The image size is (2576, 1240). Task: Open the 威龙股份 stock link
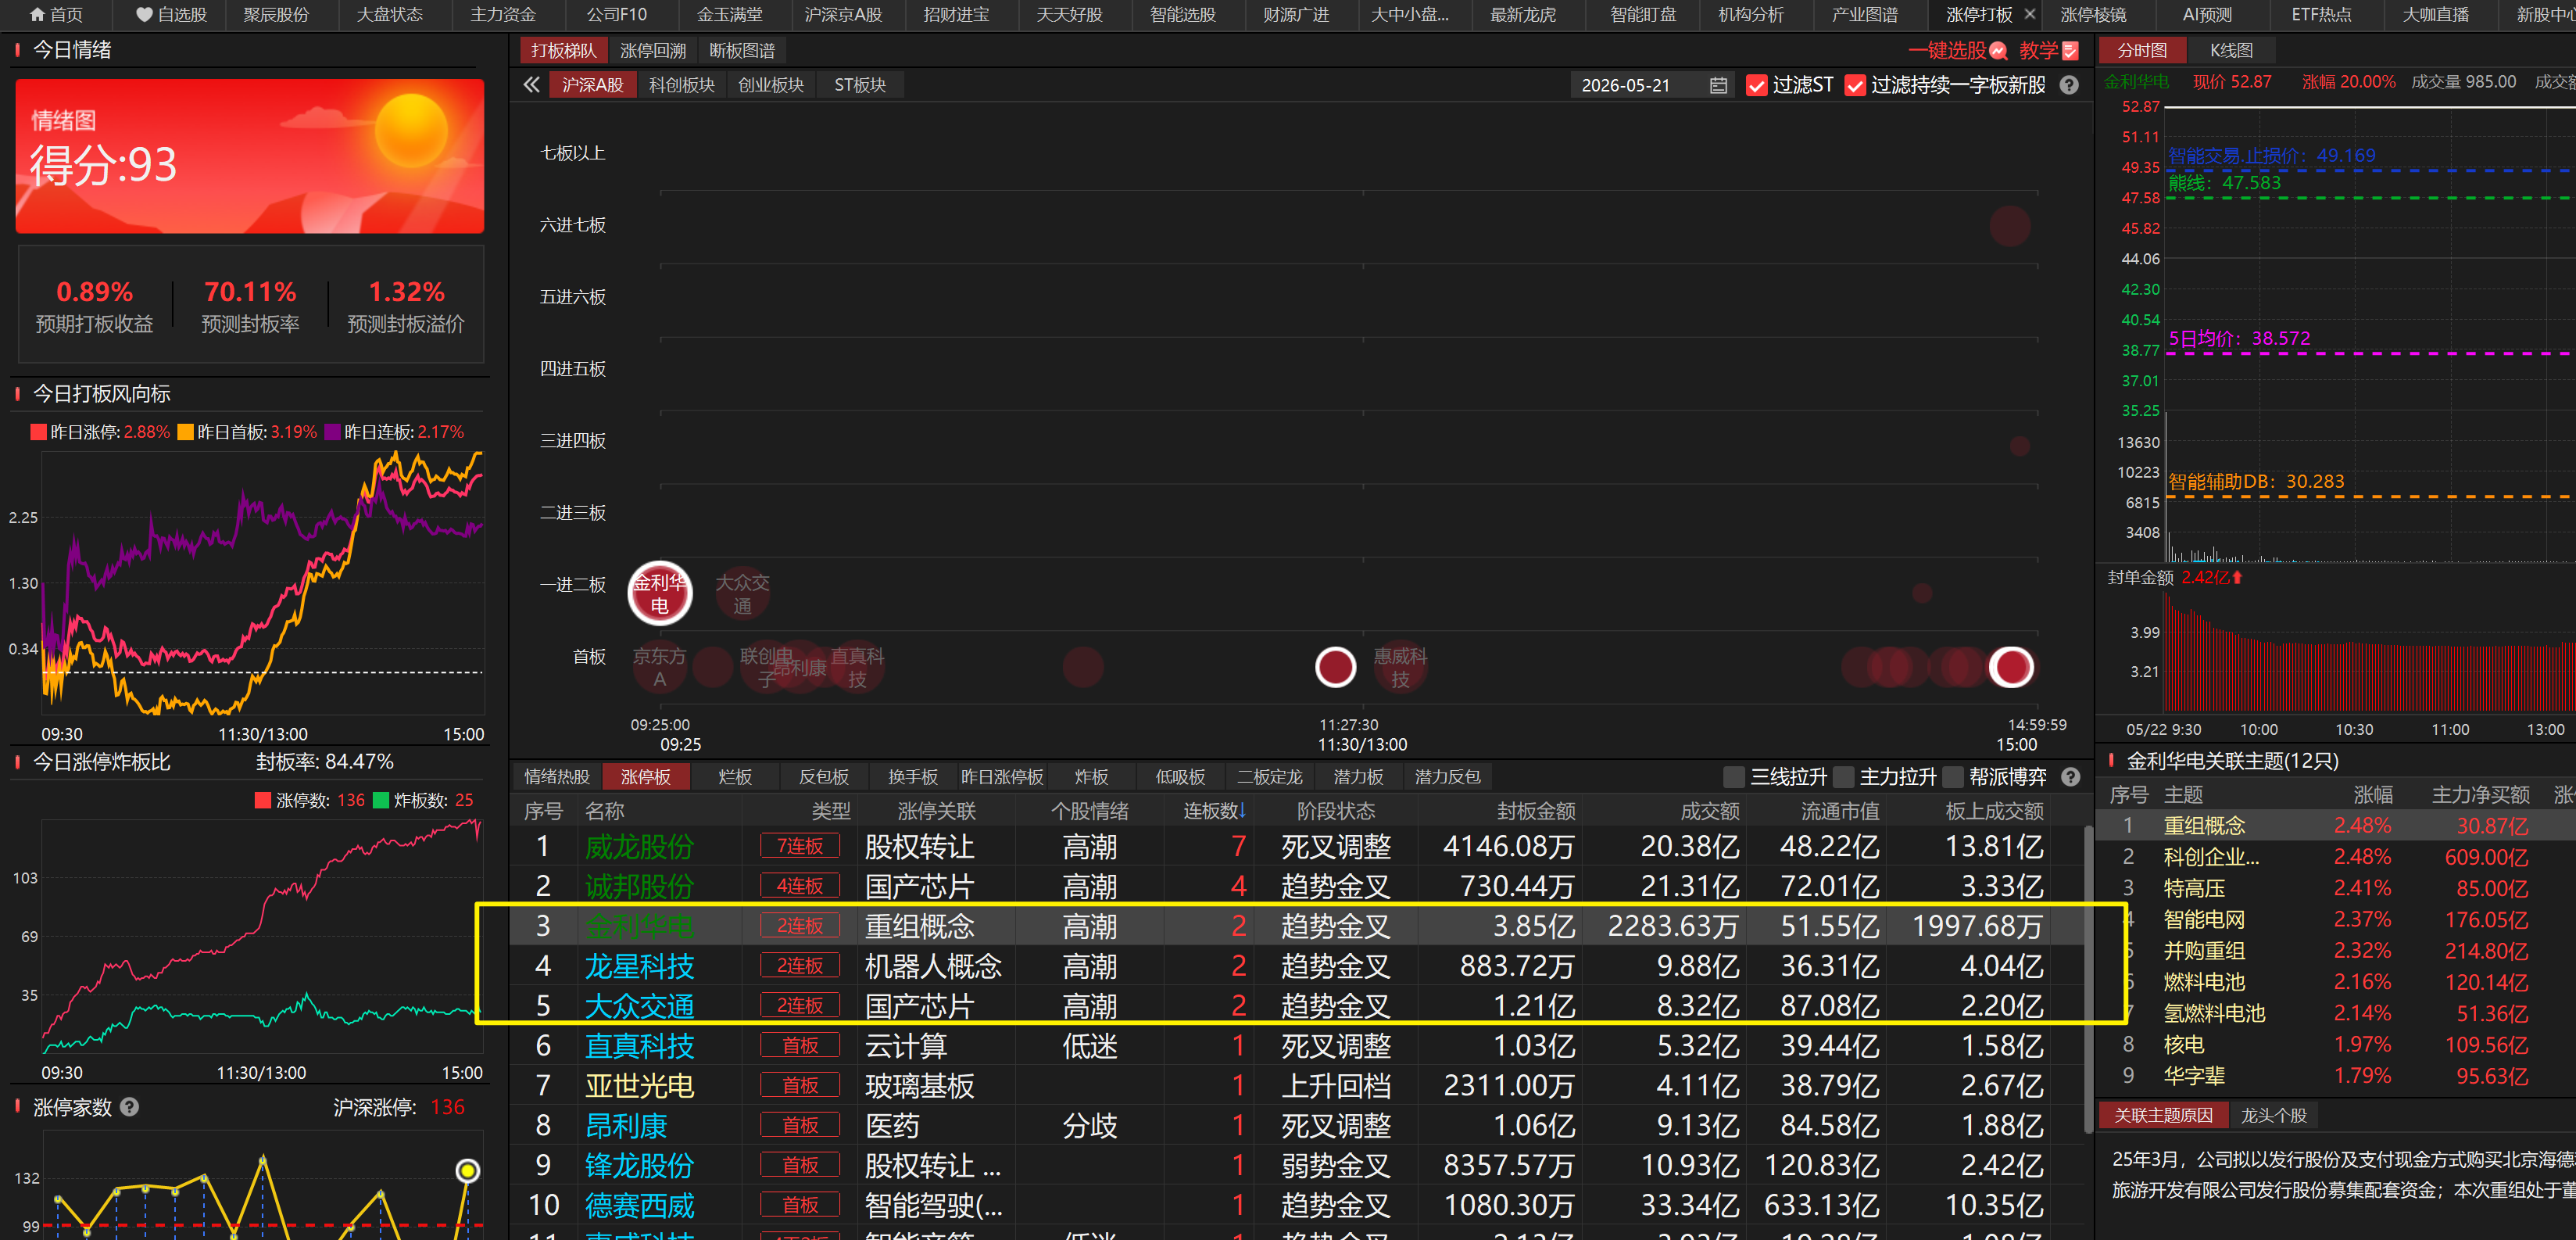[639, 847]
